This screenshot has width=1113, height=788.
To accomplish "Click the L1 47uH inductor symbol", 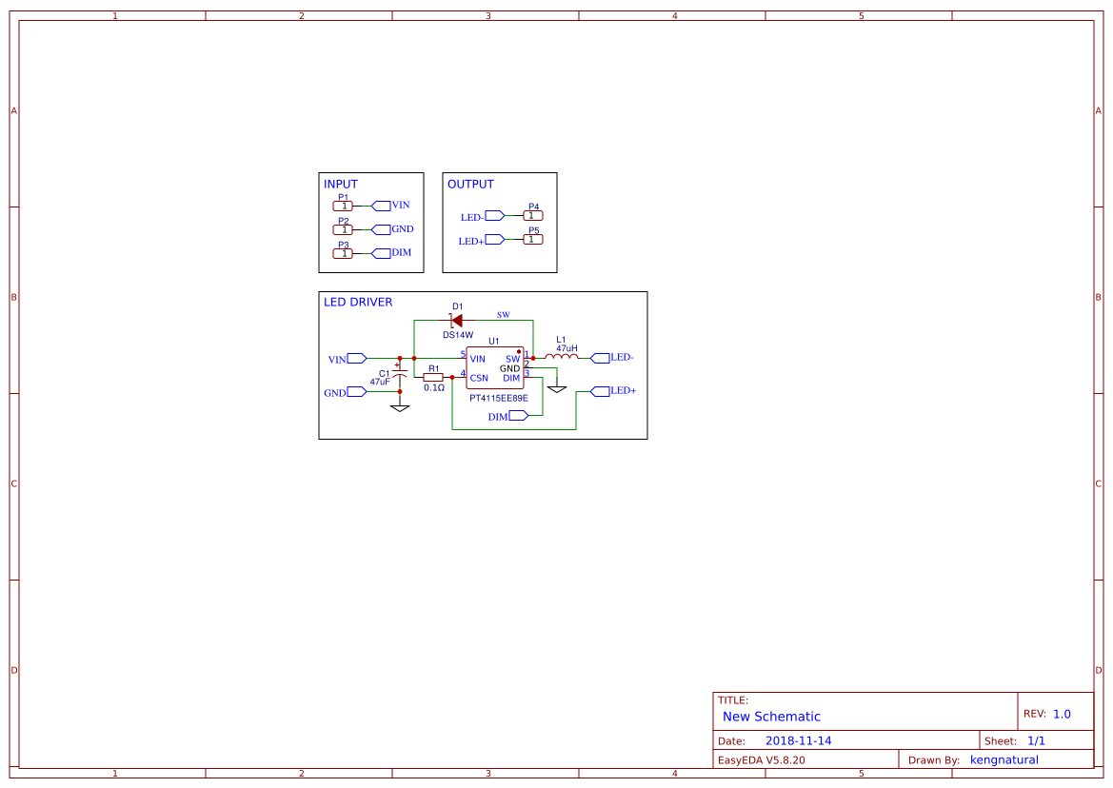I will tap(562, 357).
